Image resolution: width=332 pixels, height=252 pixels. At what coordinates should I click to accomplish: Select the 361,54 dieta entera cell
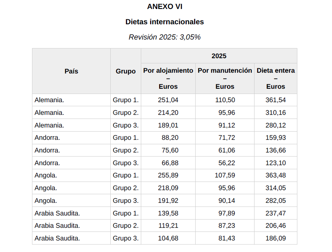click(276, 100)
